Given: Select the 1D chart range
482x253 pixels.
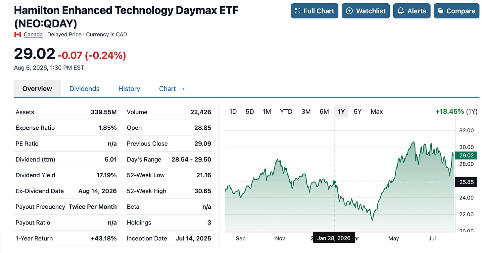Looking at the screenshot, I should tap(233, 111).
